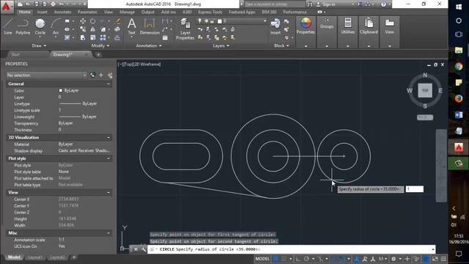Collapse the General properties section

coord(108,84)
